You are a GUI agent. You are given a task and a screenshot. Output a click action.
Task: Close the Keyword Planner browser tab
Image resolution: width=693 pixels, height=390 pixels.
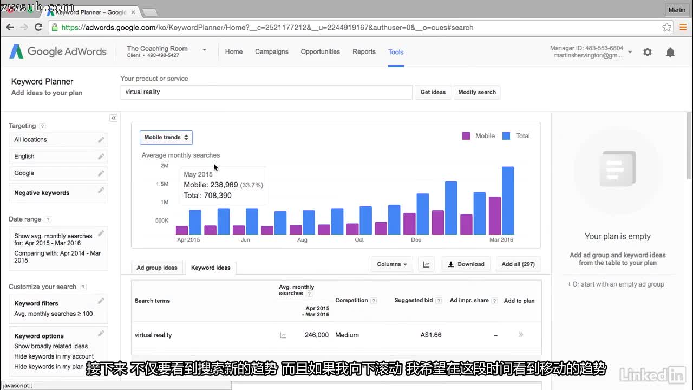click(133, 12)
